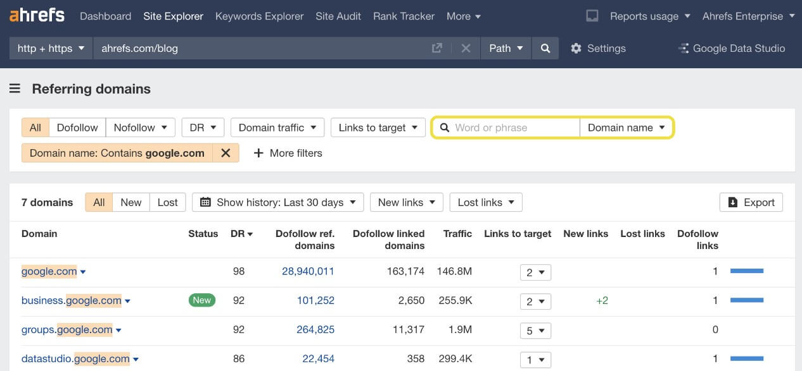Open the Path mode dropdown

(x=506, y=48)
